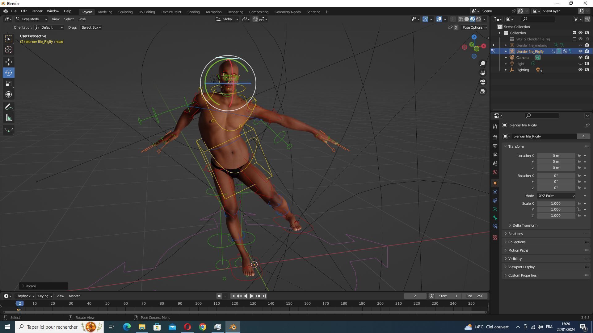The image size is (593, 333).
Task: Open the Pose Options popover
Action: click(x=474, y=27)
